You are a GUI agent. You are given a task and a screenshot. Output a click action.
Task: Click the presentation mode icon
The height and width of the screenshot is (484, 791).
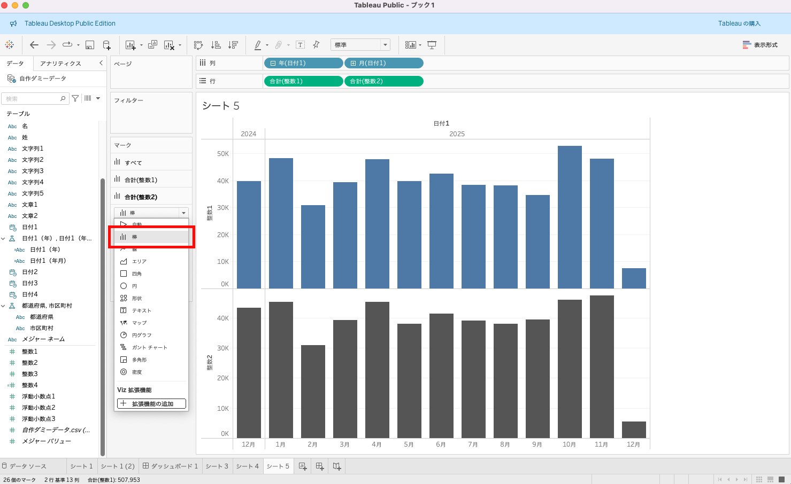(x=432, y=45)
